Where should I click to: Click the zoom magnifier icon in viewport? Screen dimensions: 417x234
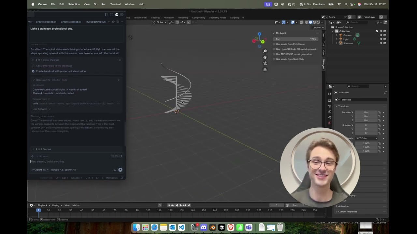tap(265, 51)
